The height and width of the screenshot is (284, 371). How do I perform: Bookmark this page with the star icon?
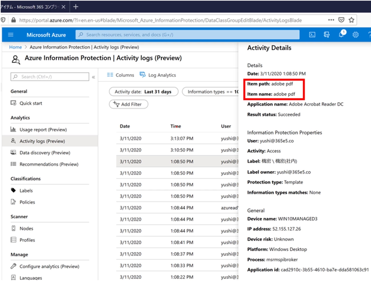point(351,20)
